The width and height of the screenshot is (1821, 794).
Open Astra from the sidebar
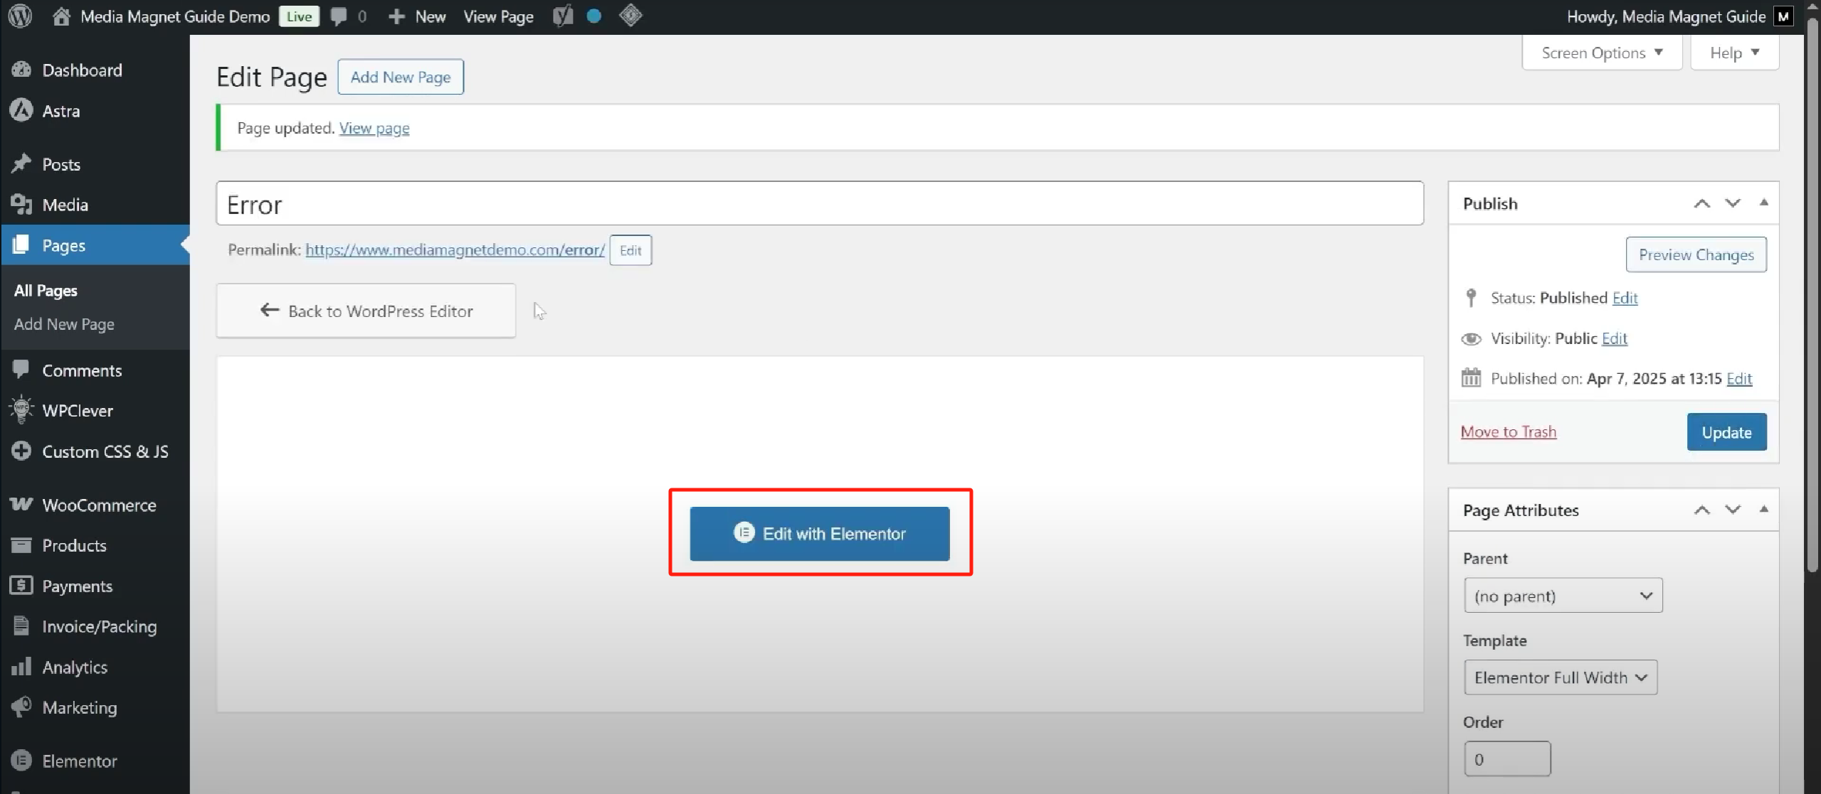[60, 111]
